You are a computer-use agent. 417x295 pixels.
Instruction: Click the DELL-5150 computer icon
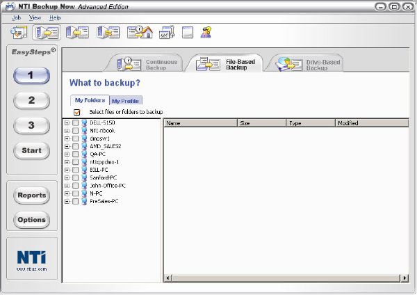click(x=84, y=122)
